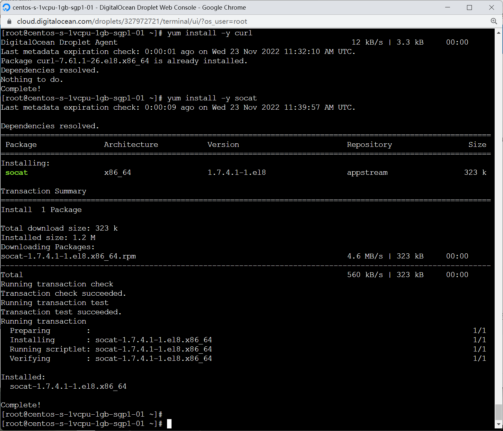
Task: Focus the terminal cursor at last prompt
Action: point(169,424)
